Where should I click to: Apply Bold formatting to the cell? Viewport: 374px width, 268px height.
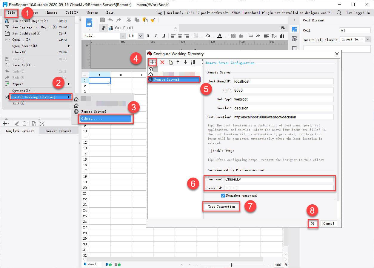coord(148,36)
